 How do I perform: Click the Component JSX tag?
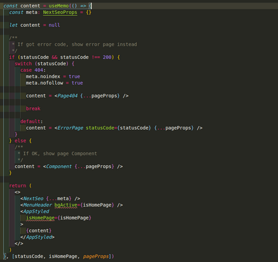pos(59,166)
